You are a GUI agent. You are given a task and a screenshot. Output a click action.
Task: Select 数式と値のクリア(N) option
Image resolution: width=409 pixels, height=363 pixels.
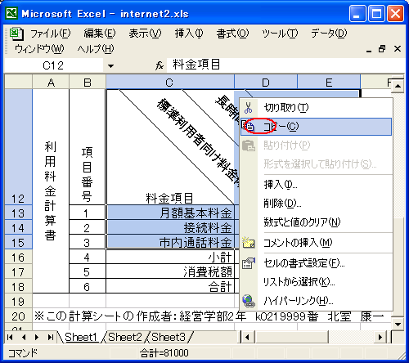pyautogui.click(x=302, y=222)
